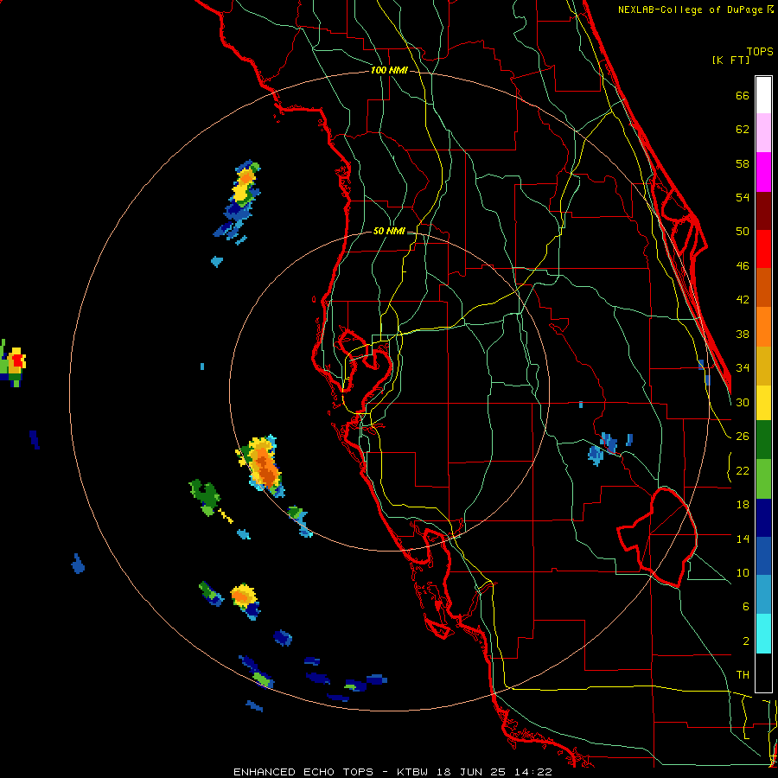Click the TOPS legend title

click(x=760, y=51)
